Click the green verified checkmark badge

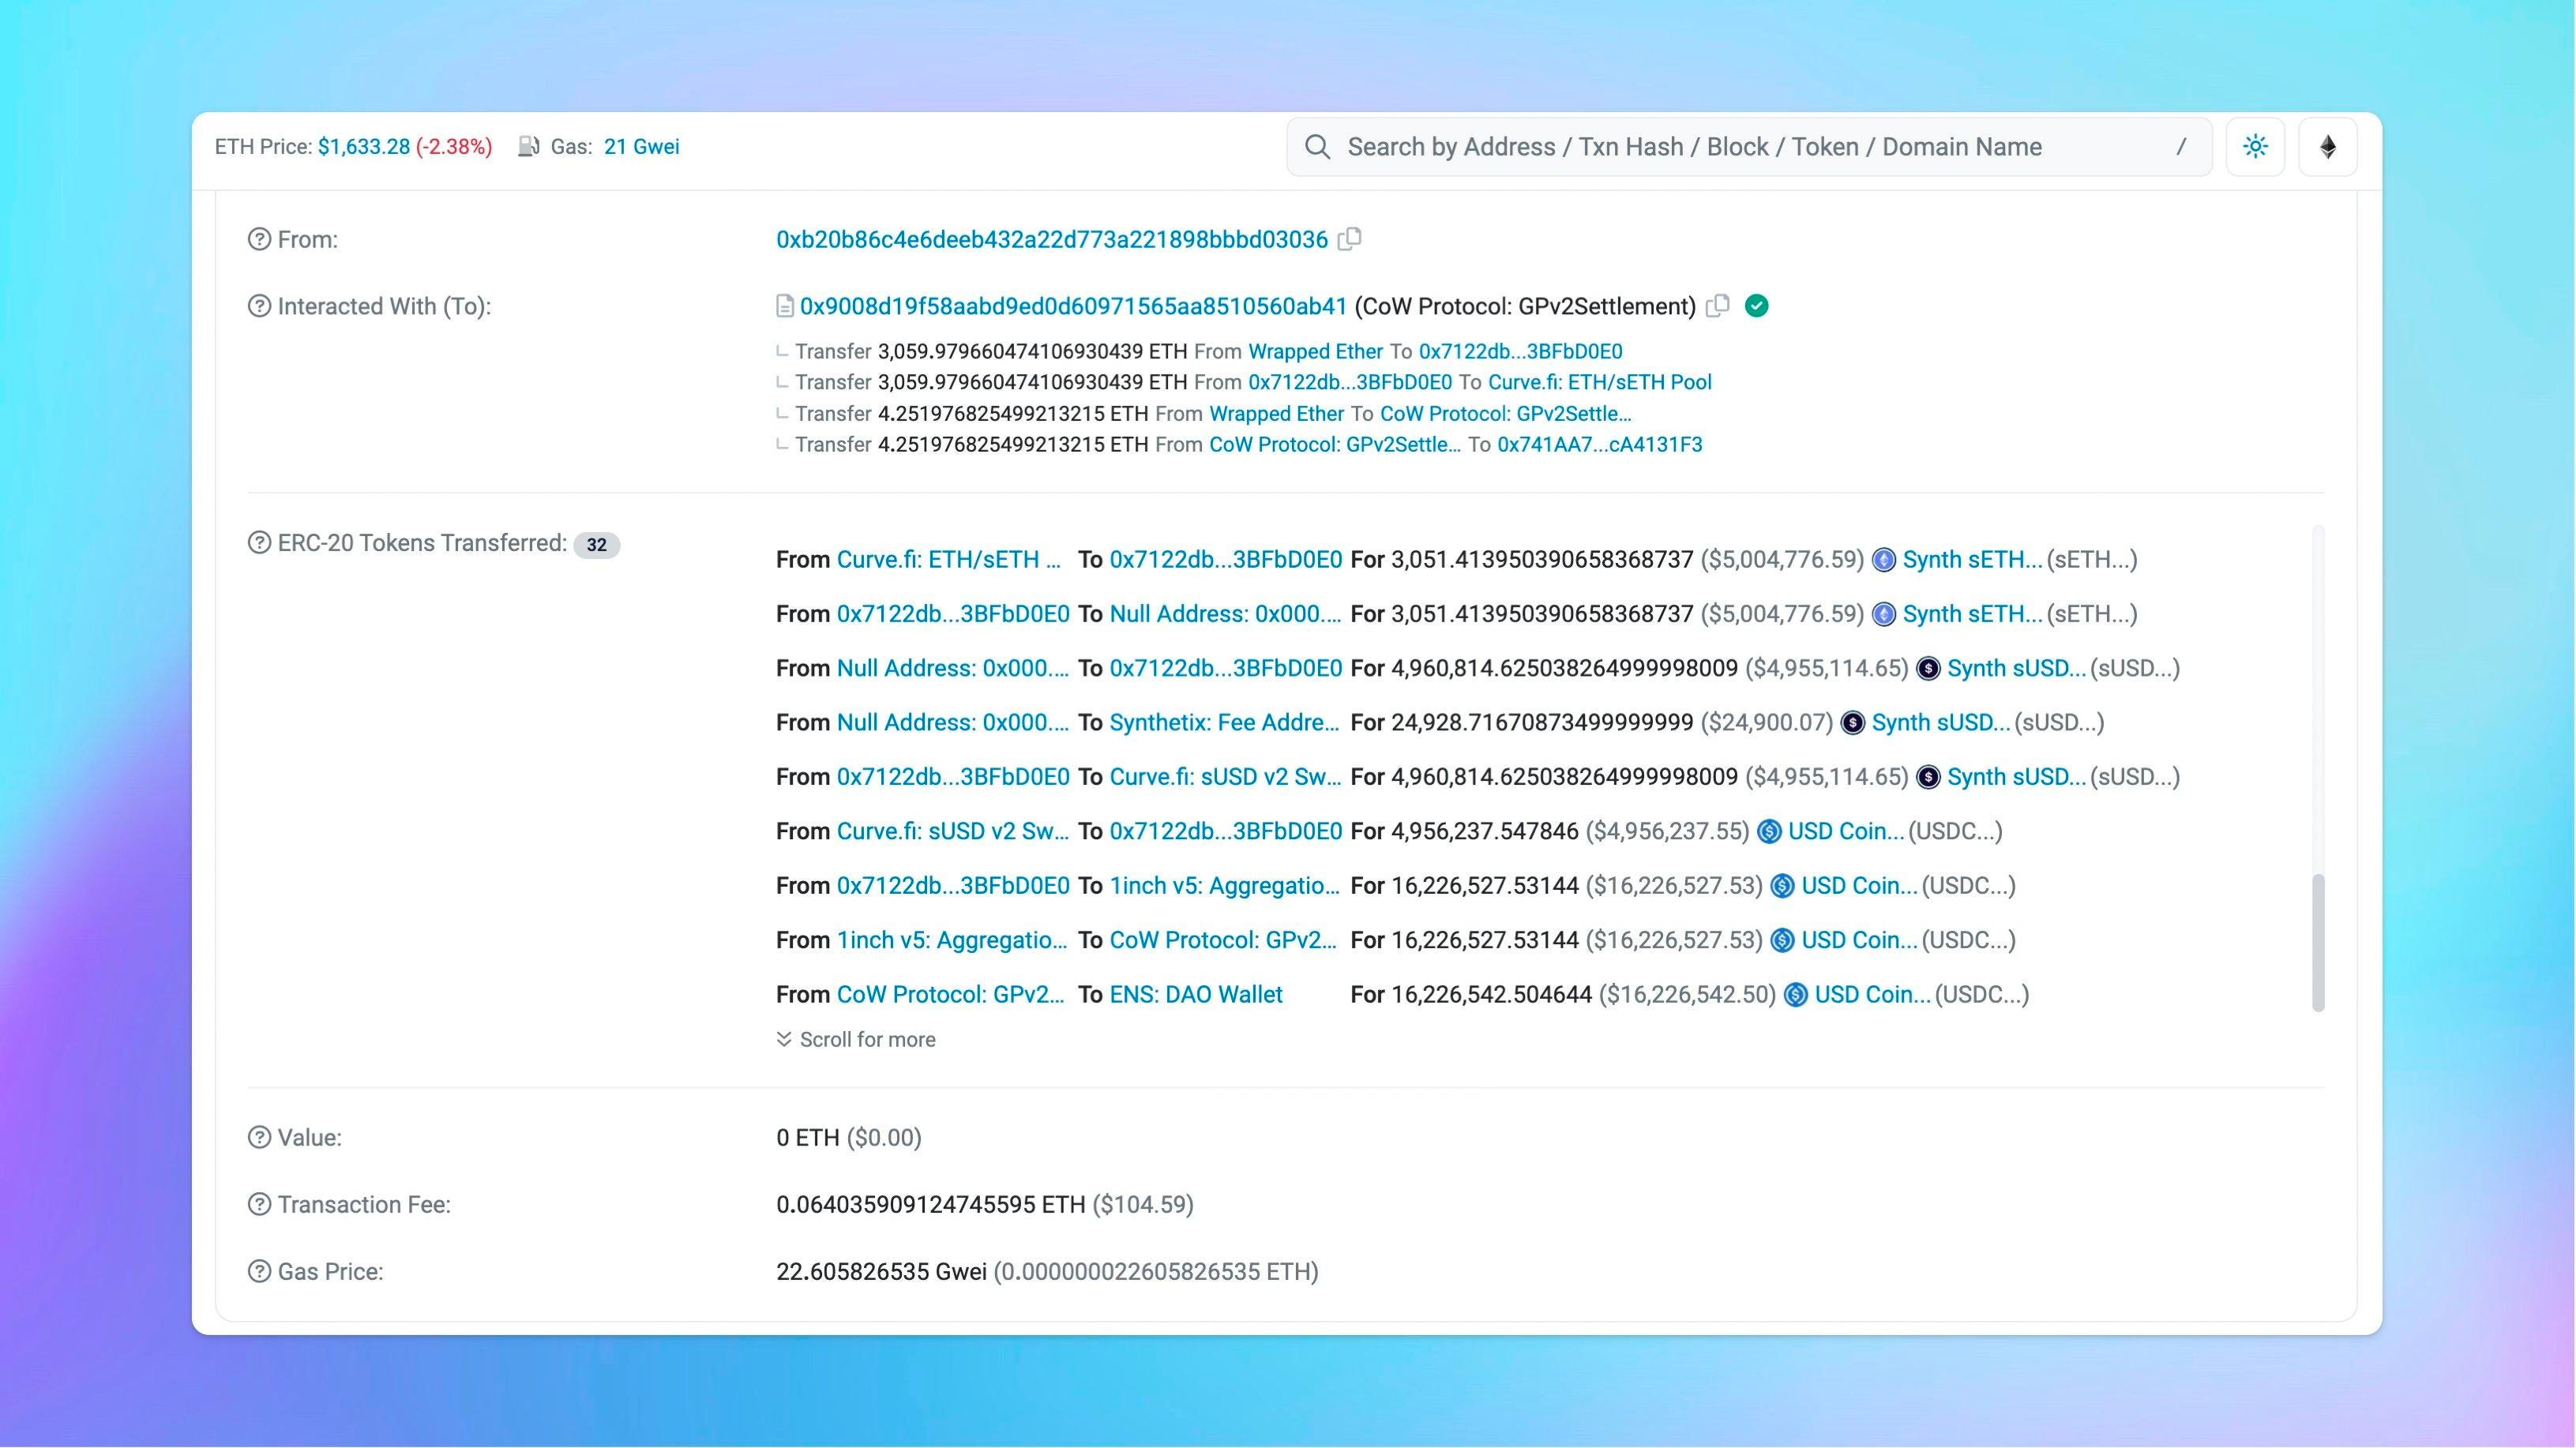pos(1756,306)
